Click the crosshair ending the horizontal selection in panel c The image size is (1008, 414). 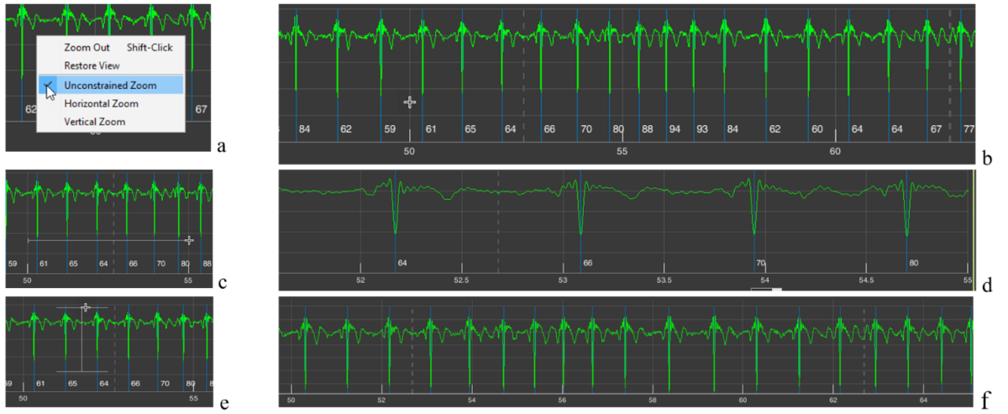[188, 240]
